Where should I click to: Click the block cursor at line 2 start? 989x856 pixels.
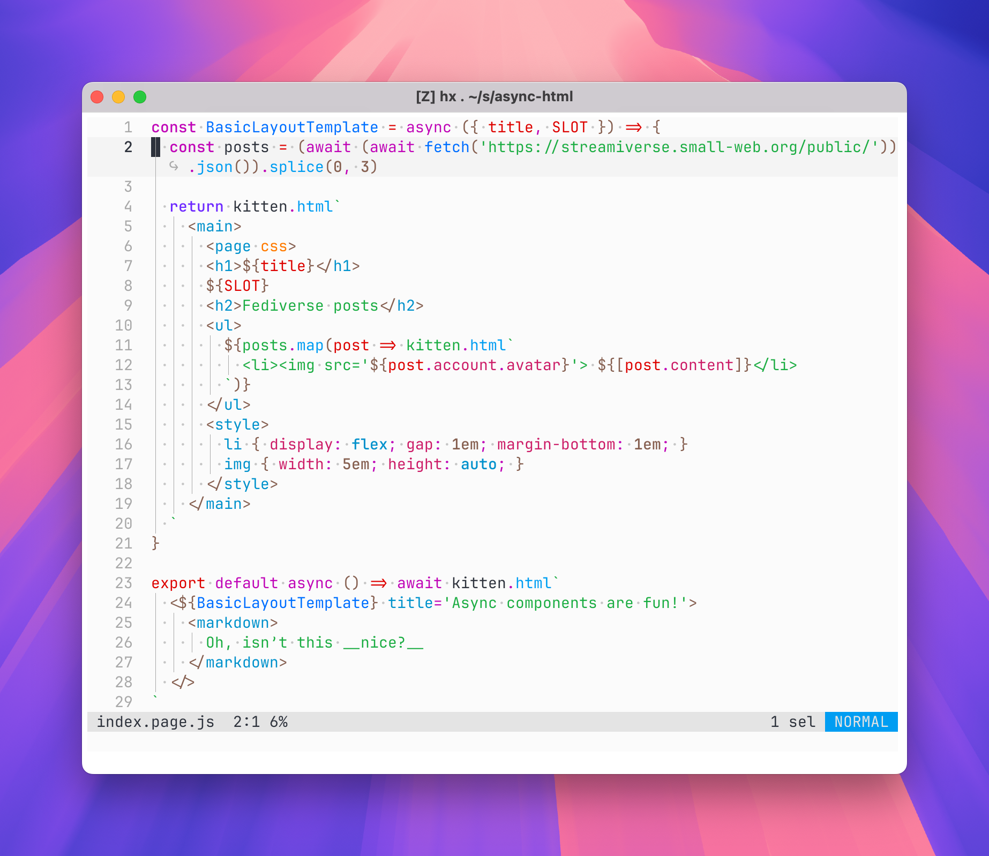coord(155,147)
